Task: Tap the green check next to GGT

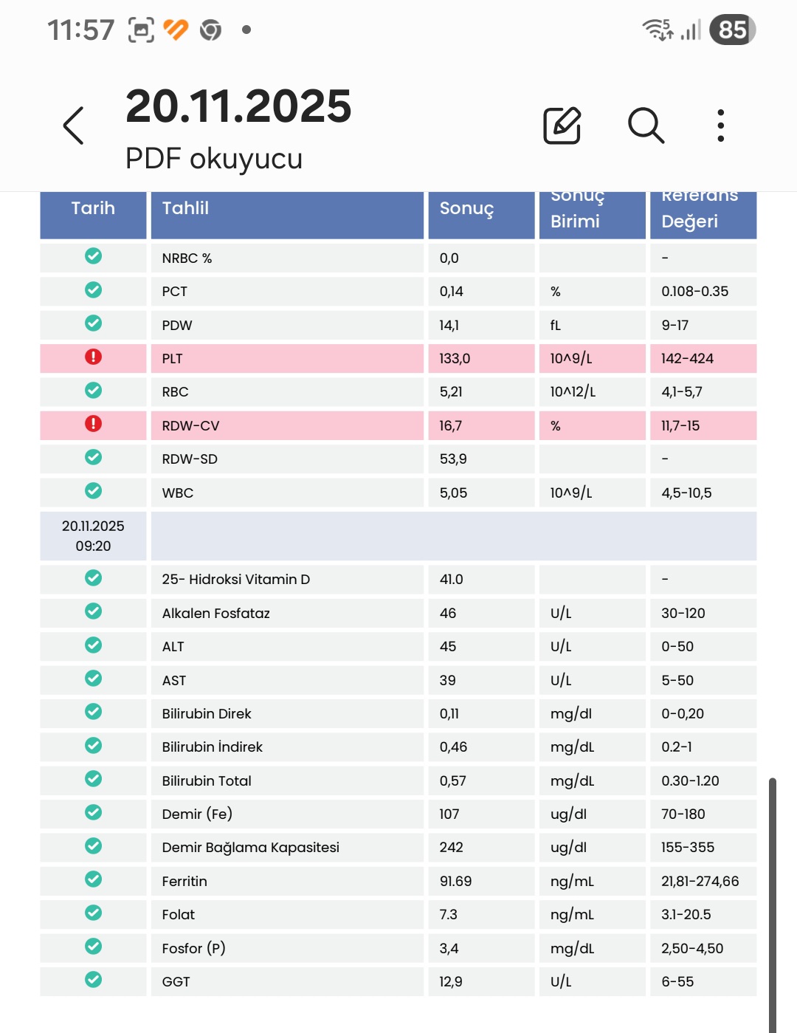Action: 93,980
